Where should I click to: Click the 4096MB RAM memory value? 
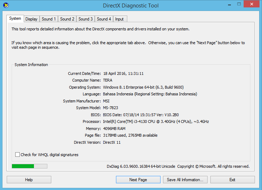point(114,129)
